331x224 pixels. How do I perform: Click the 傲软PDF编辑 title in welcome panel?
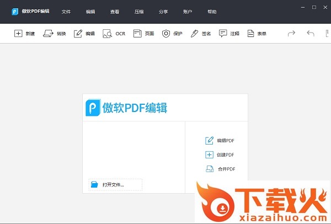pyautogui.click(x=135, y=108)
